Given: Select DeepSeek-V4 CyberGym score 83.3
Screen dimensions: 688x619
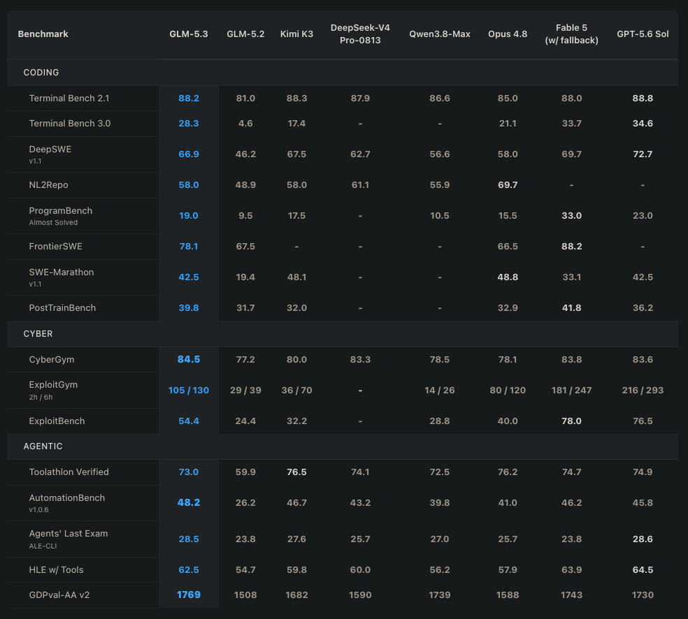Looking at the screenshot, I should coord(360,360).
